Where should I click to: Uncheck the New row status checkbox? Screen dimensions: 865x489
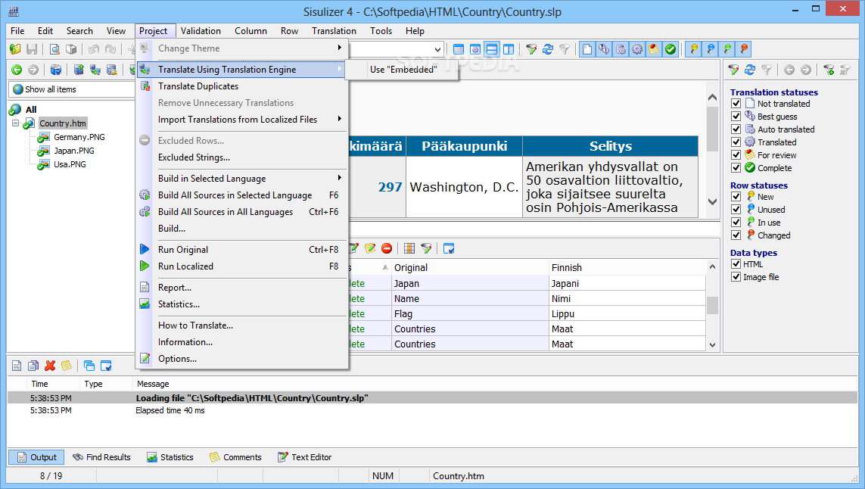[x=736, y=197]
